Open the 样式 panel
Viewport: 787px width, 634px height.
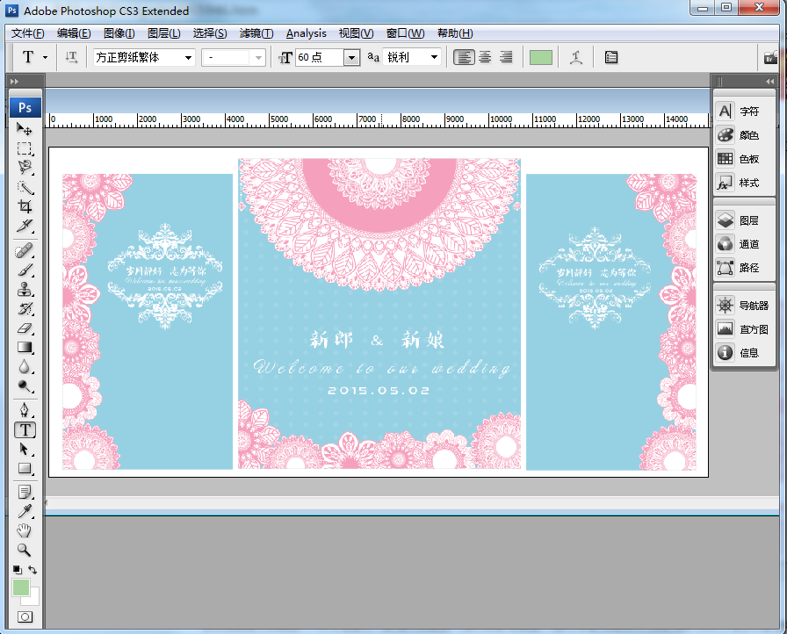[x=744, y=183]
